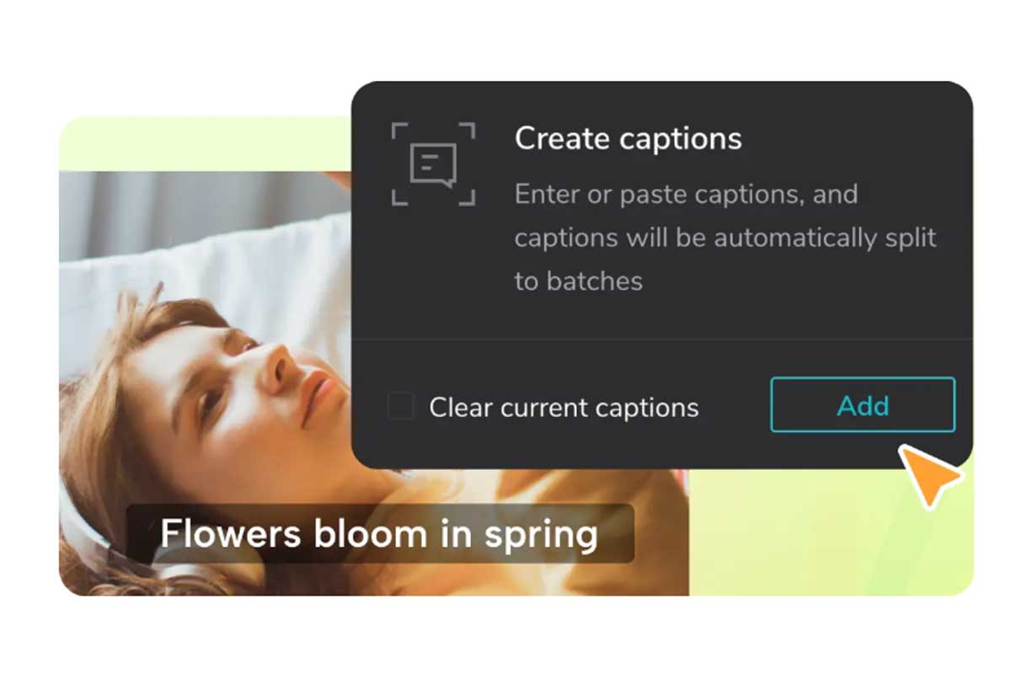Click the Create captions bracket icon

[x=433, y=164]
